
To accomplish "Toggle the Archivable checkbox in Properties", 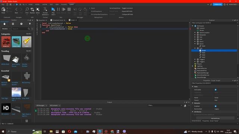I will coord(215,90).
